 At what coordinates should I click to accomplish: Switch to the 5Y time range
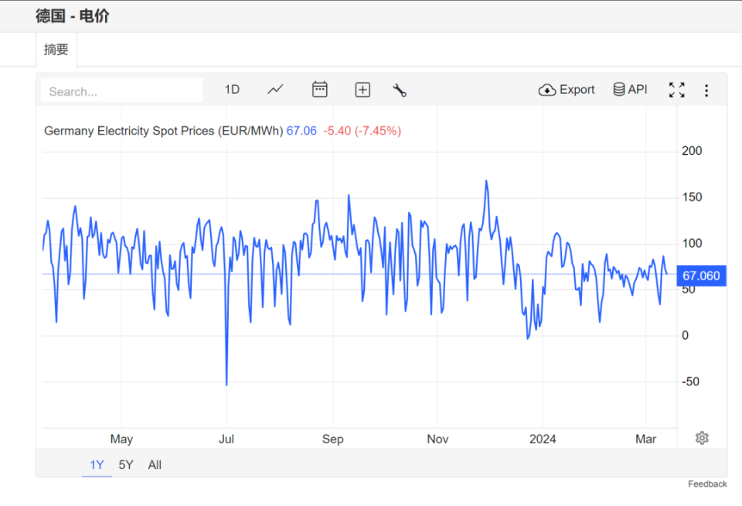tap(126, 465)
